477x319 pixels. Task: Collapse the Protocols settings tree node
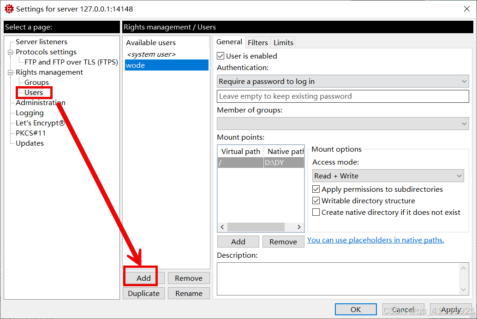pos(10,52)
